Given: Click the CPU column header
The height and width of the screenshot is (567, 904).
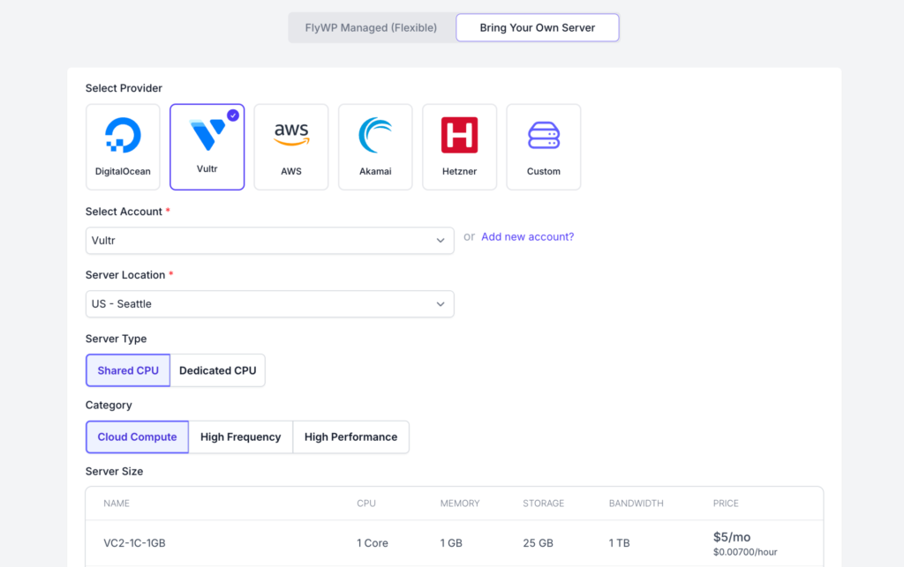Looking at the screenshot, I should tap(366, 504).
